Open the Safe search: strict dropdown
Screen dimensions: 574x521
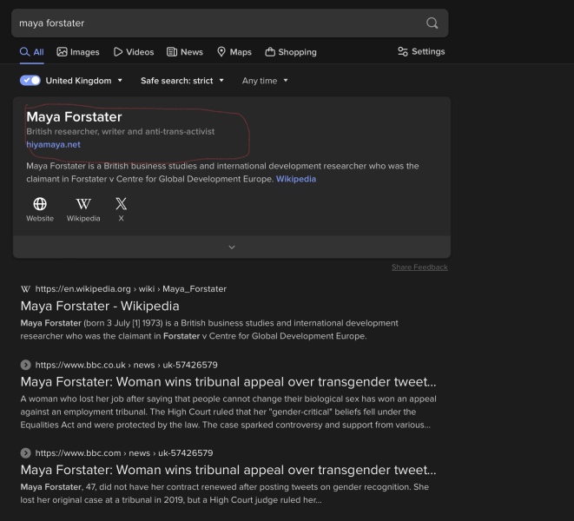click(182, 81)
